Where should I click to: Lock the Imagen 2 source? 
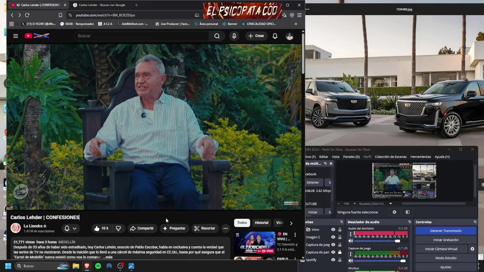pos(340,237)
